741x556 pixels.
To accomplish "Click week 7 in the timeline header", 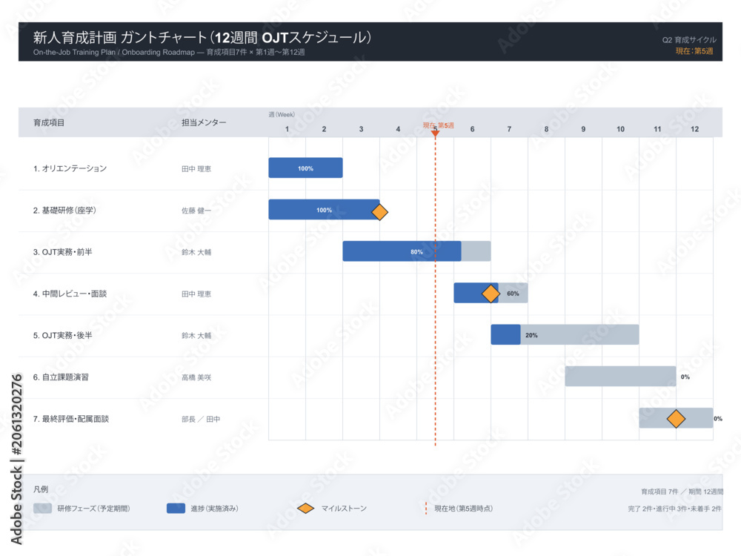I will (509, 129).
